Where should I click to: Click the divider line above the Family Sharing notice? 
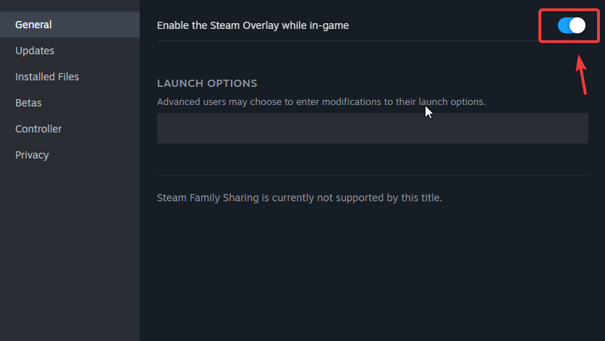372,175
